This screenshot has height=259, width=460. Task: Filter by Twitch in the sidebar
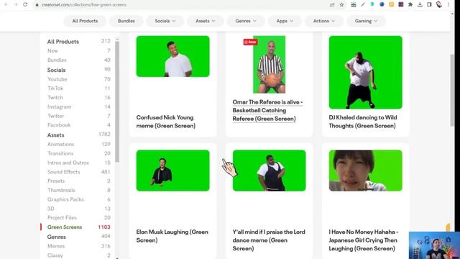55,98
